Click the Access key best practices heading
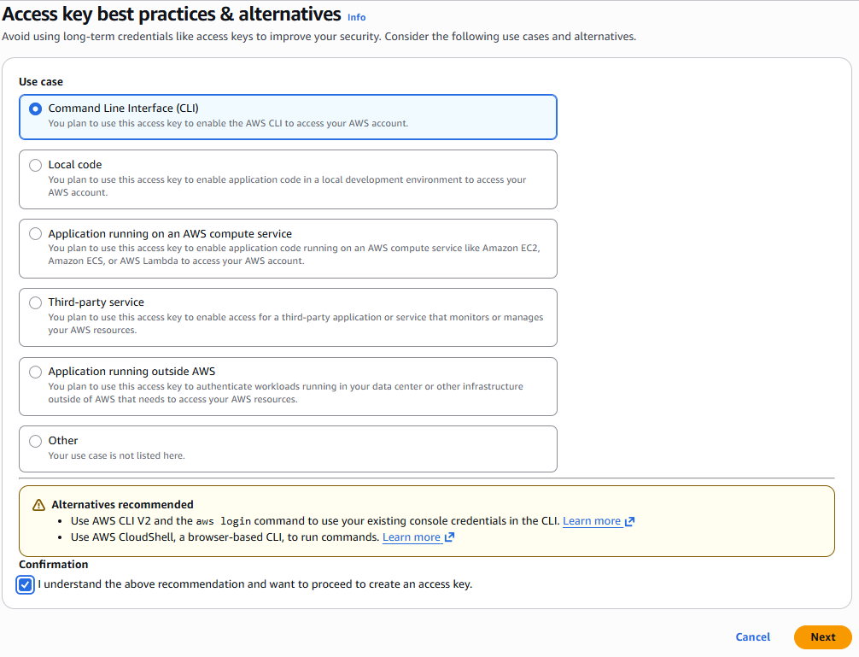The width and height of the screenshot is (859, 657). (171, 15)
